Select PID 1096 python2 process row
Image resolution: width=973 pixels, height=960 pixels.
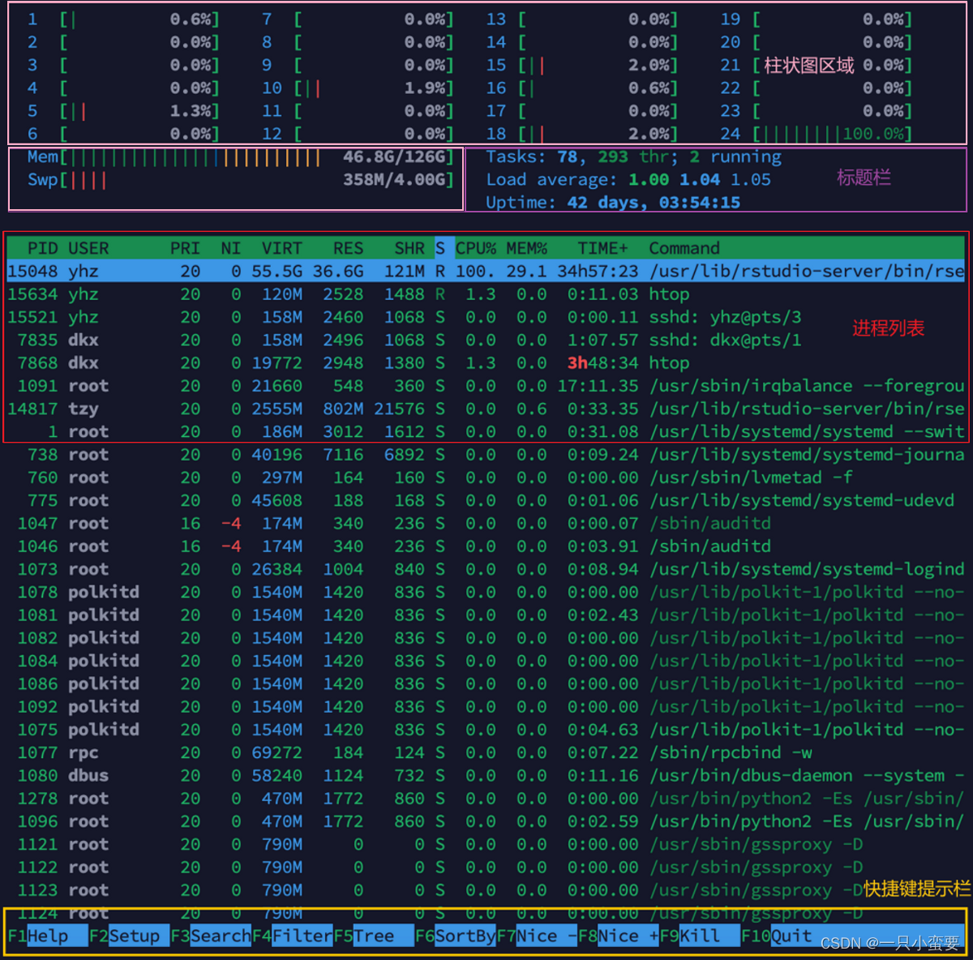pyautogui.click(x=486, y=821)
